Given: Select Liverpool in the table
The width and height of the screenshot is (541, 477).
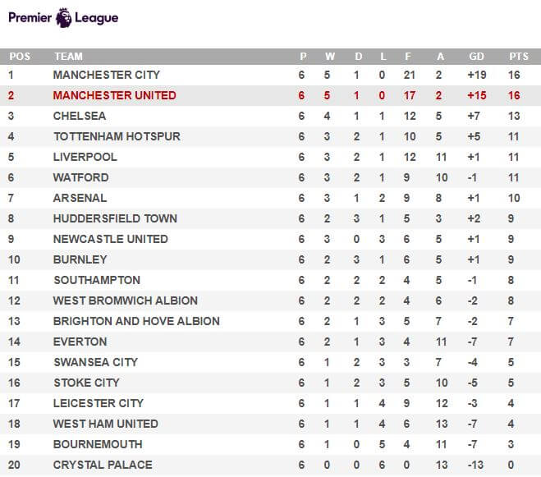Looking at the screenshot, I should (x=85, y=157).
